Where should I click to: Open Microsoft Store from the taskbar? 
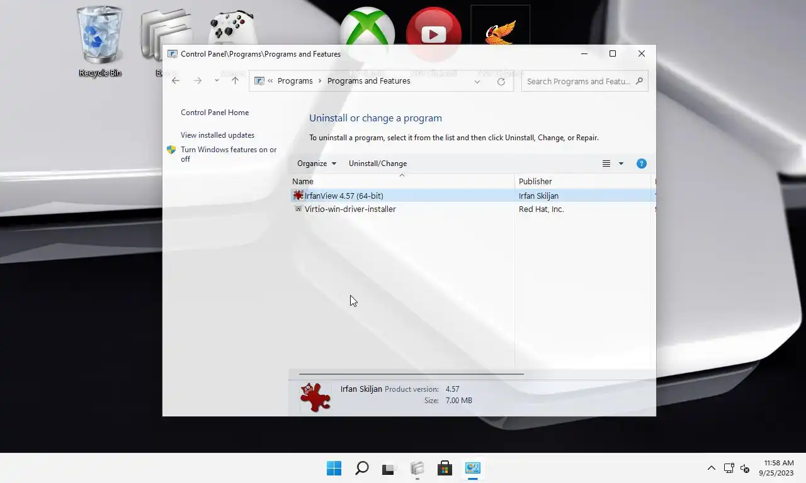tap(445, 468)
